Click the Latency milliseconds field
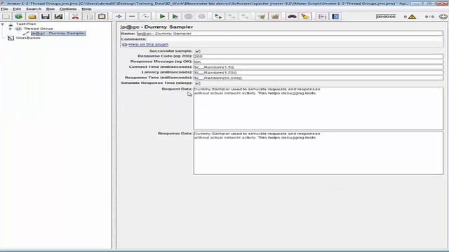Image resolution: width=449 pixels, height=252 pixels. 318,73
